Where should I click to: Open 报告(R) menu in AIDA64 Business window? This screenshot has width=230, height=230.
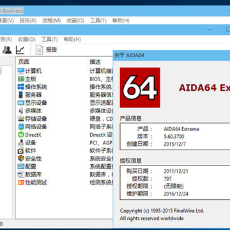click(28, 20)
